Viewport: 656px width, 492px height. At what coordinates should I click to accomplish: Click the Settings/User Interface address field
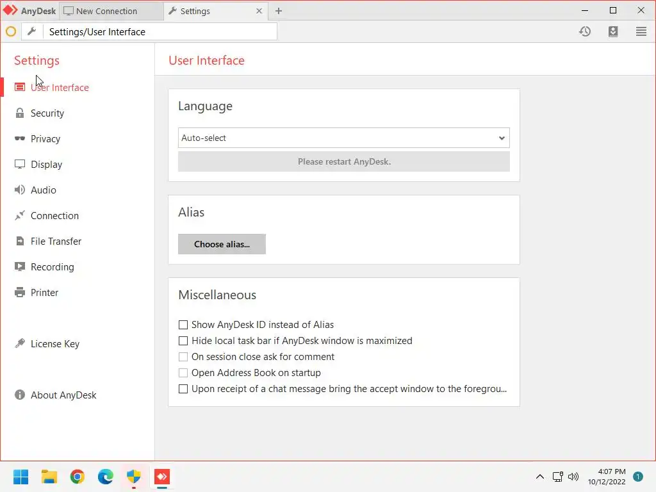point(160,31)
